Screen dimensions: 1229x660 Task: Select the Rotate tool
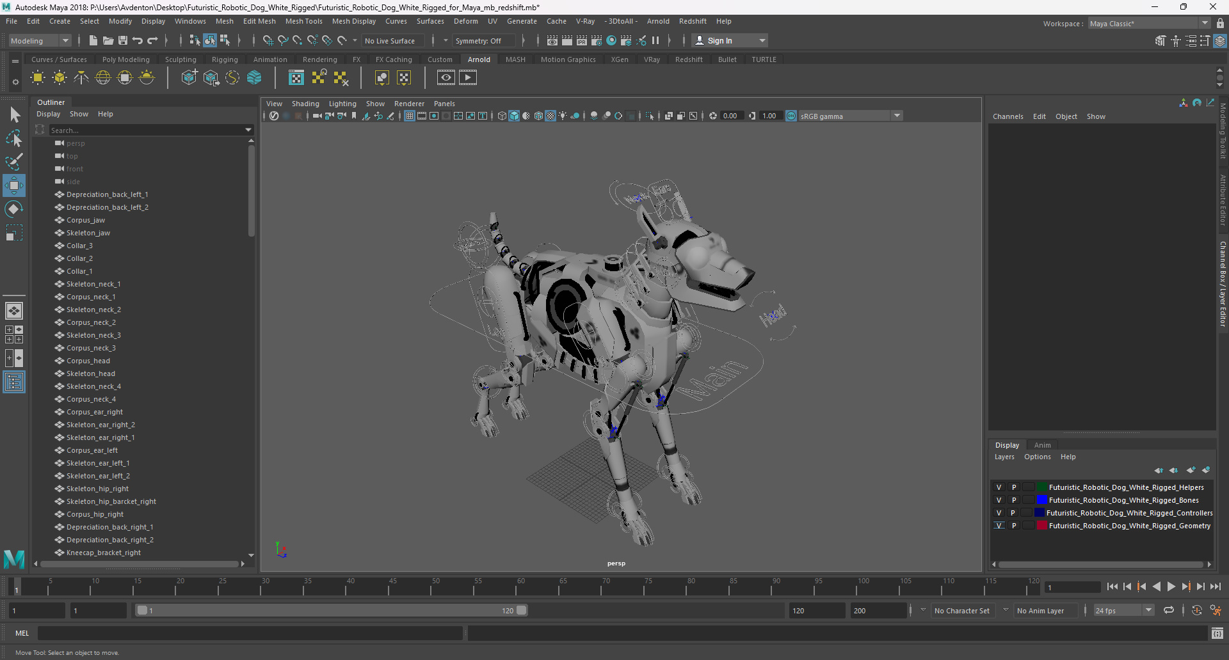coord(14,209)
